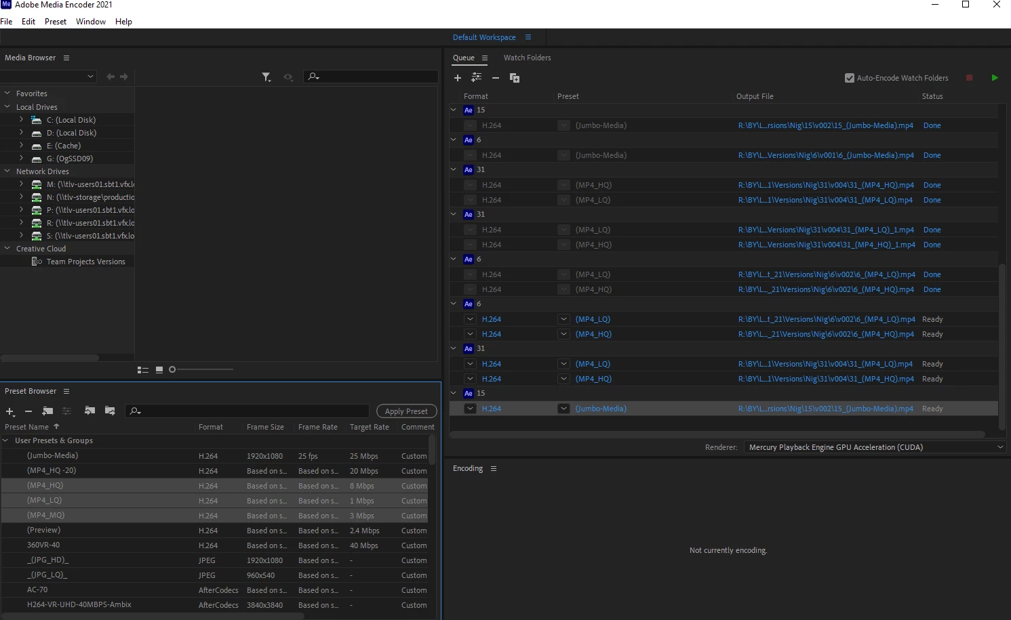Duplicate the selected Queue item
1011x620 pixels.
[x=515, y=78]
